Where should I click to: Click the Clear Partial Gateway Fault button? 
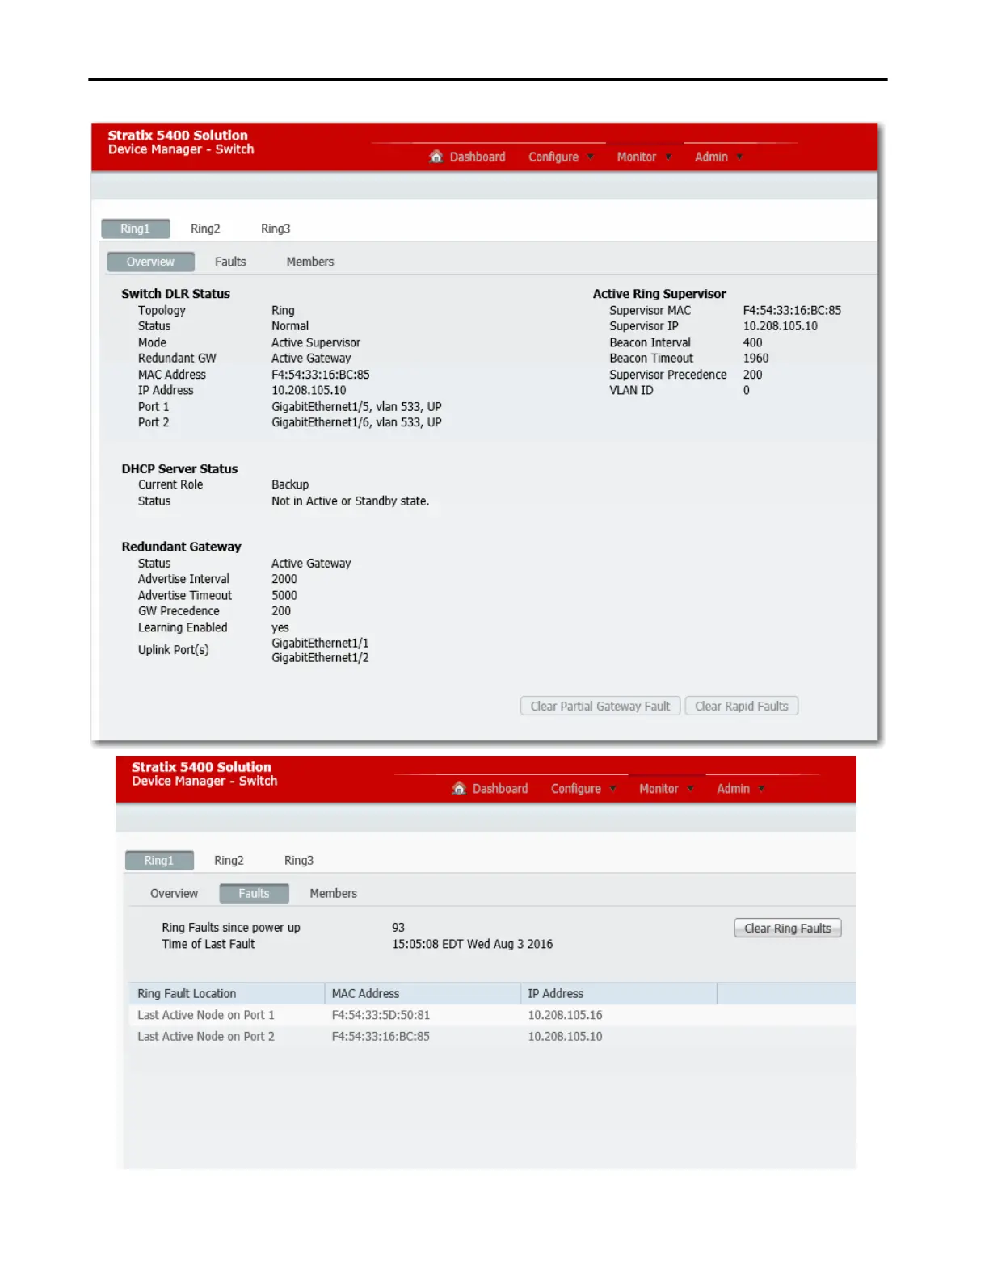coord(600,706)
